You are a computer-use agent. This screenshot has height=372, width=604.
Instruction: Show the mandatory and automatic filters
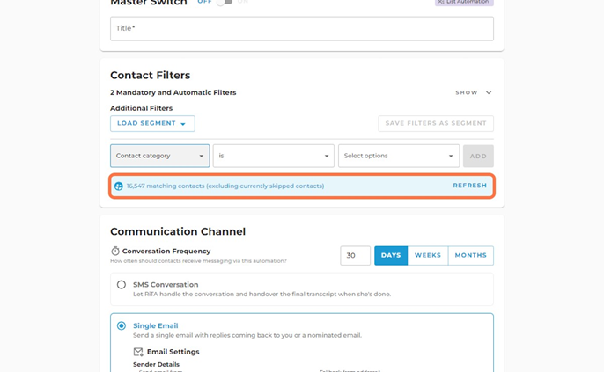click(474, 92)
